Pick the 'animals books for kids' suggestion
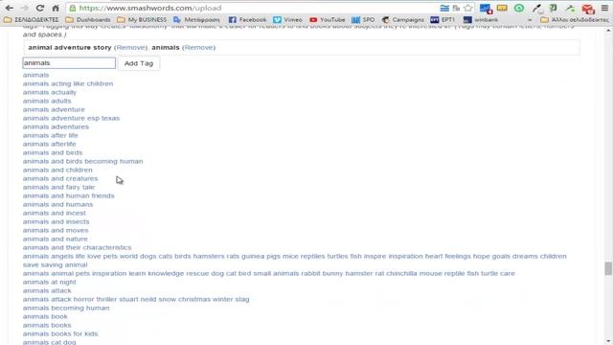 tap(60, 333)
